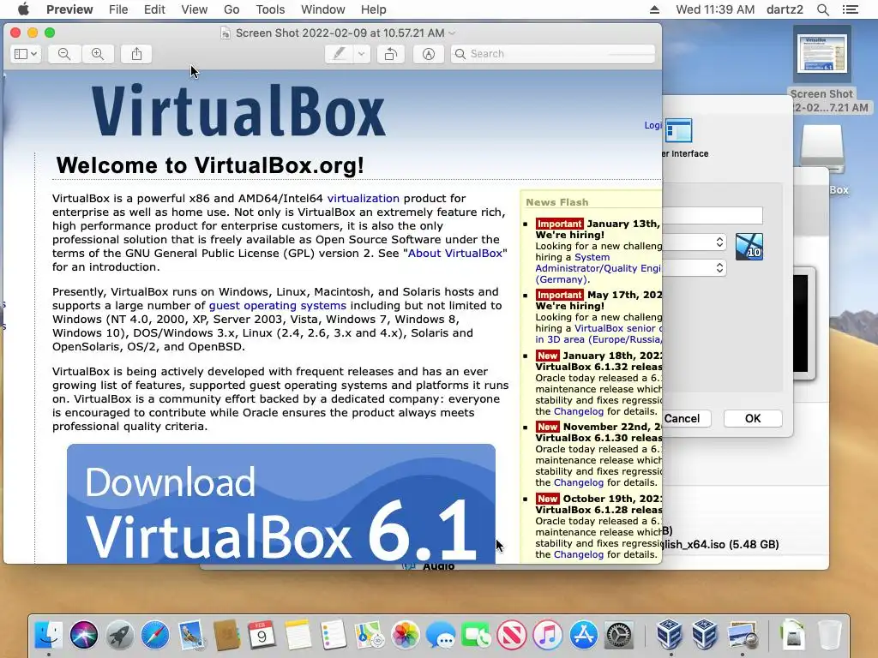Click the x64.iso (5.48 GB) text in the VirtualBox window
Viewport: 878px width, 658px height.
(720, 544)
